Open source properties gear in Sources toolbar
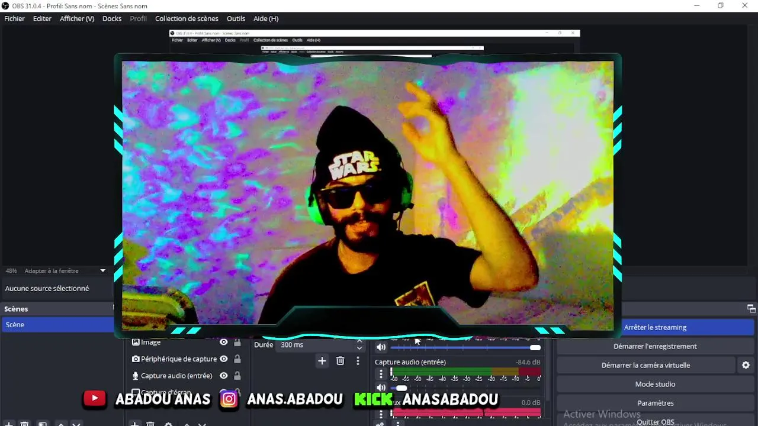The width and height of the screenshot is (758, 426). pyautogui.click(x=168, y=424)
